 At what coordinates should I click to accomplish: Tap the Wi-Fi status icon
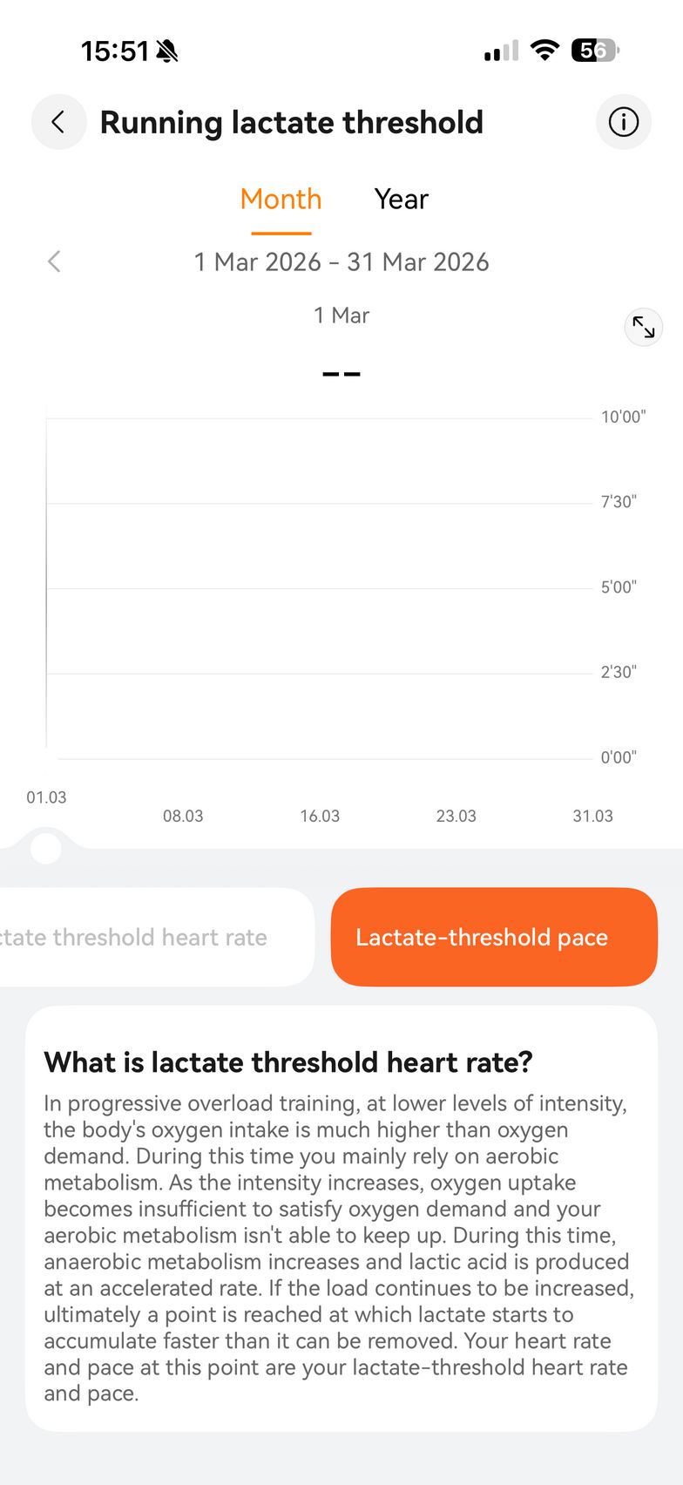click(545, 51)
